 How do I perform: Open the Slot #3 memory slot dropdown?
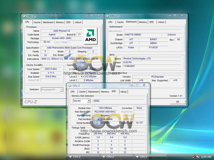pos(89,101)
